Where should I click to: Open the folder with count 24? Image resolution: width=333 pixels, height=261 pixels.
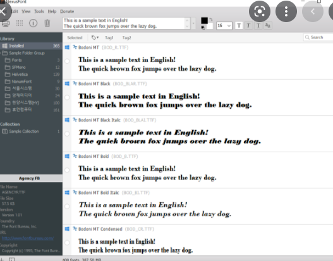[31, 95]
